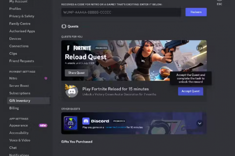Select Voice & Video settings

20,140
